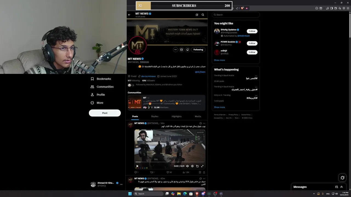This screenshot has height=197, width=351.
Task: Go back with the arrow beside MT NEWS
Action: [129, 15]
